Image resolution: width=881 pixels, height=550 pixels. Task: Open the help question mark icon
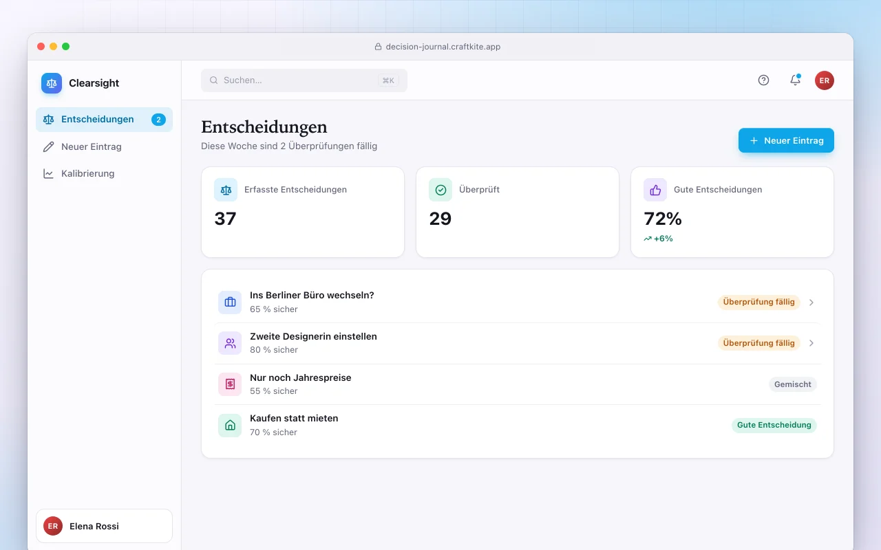coord(763,80)
